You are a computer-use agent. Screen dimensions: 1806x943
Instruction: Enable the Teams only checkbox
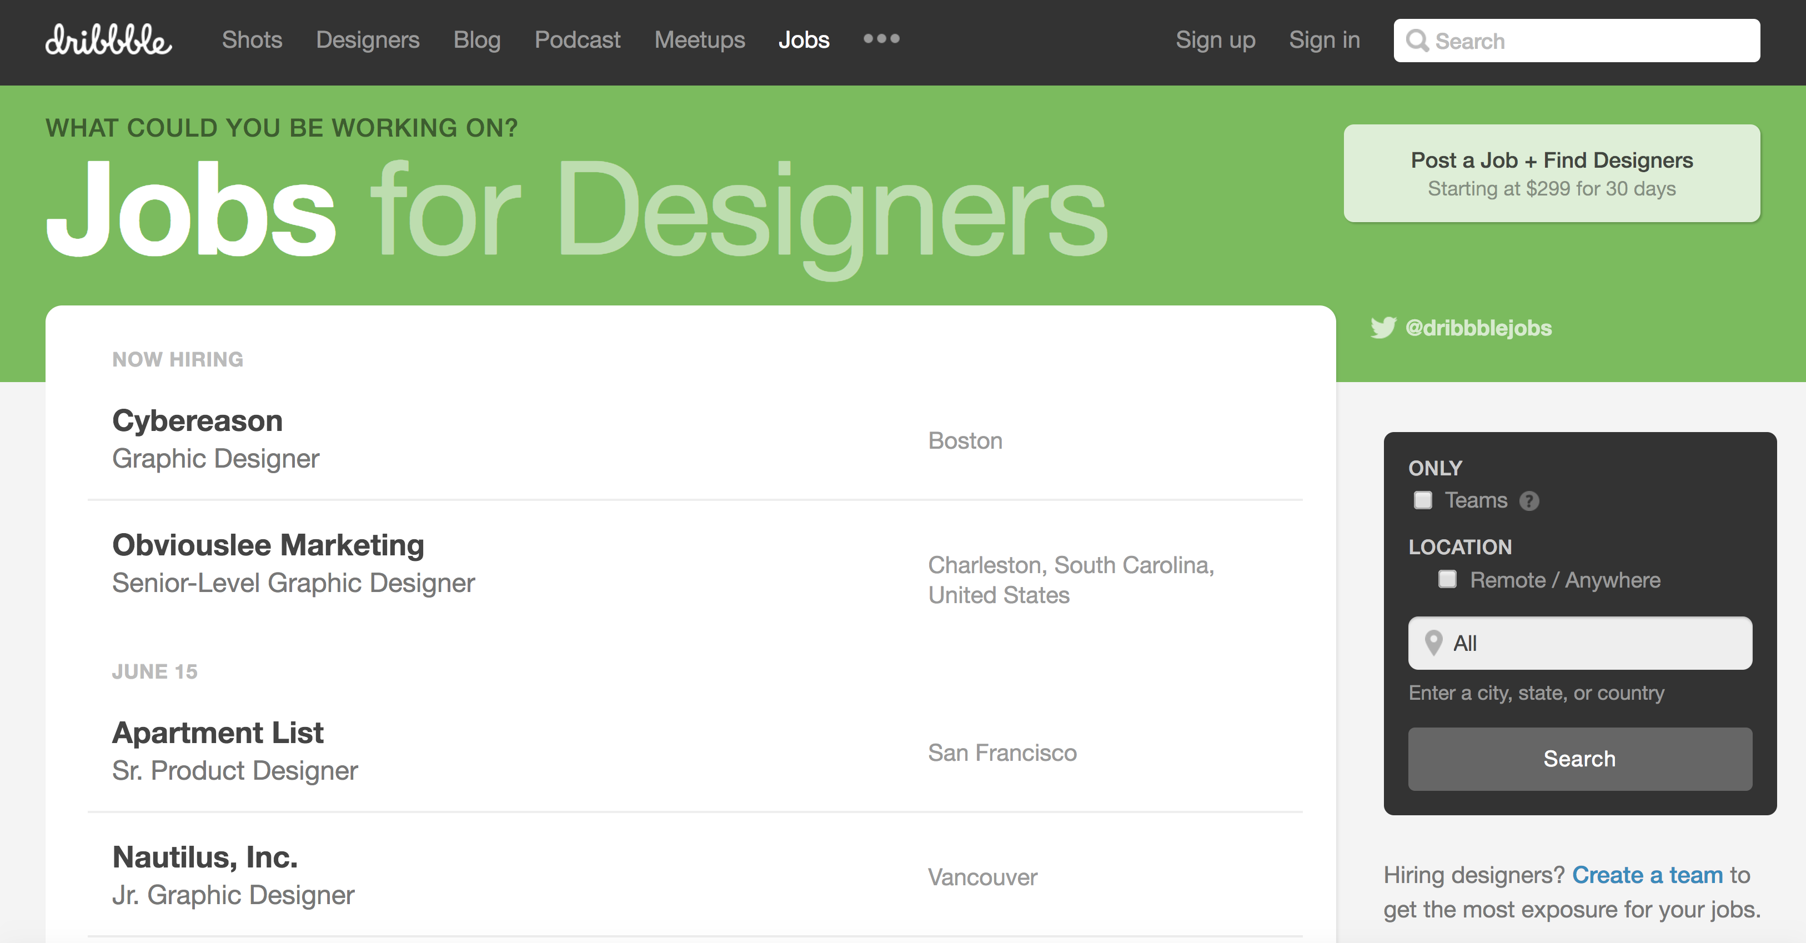(x=1422, y=500)
